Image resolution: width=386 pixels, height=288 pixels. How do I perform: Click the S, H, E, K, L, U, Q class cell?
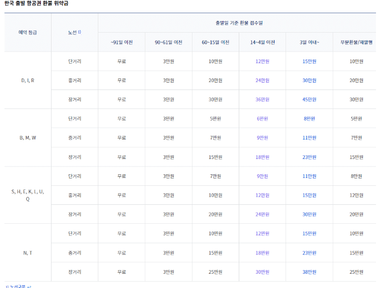(27, 195)
